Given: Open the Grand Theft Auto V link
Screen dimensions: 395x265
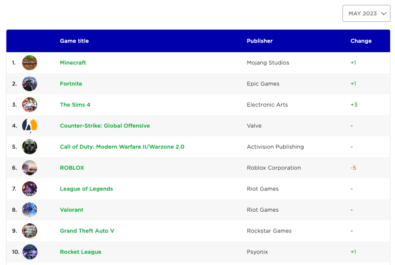Looking at the screenshot, I should click(x=87, y=231).
